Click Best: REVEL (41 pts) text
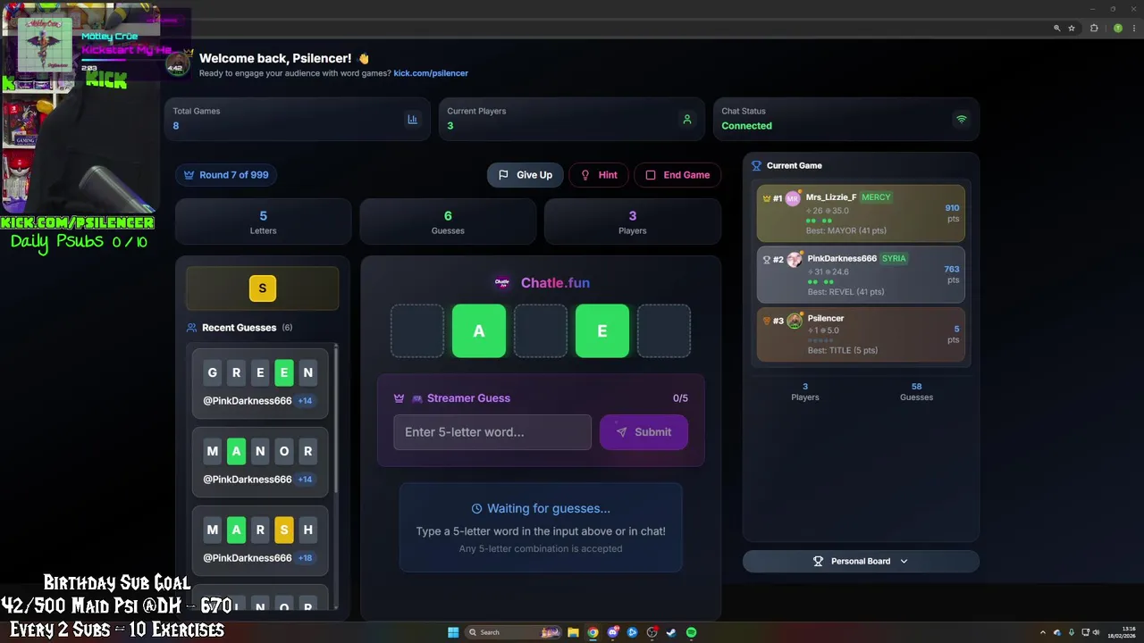1144x643 pixels. (845, 291)
